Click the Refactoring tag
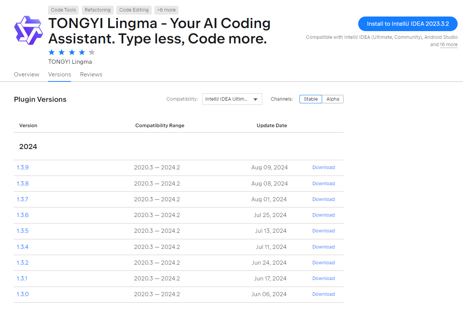This screenshot has width=463, height=310. (98, 10)
